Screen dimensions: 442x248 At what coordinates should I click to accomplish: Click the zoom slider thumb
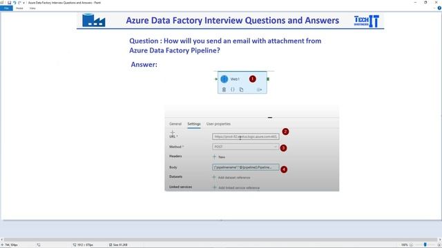tap(425, 245)
